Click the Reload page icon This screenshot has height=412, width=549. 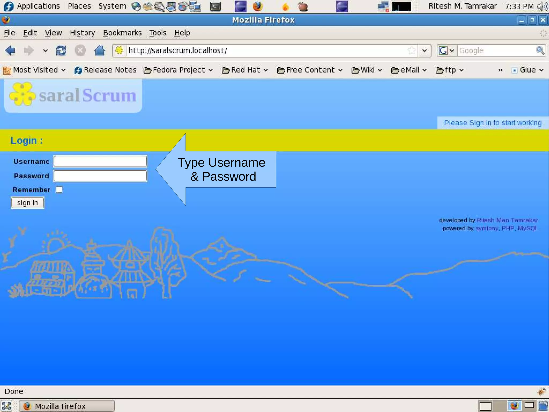point(61,50)
